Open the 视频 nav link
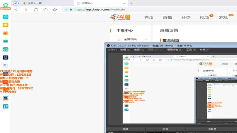The width and height of the screenshot is (237, 133). 204,18
